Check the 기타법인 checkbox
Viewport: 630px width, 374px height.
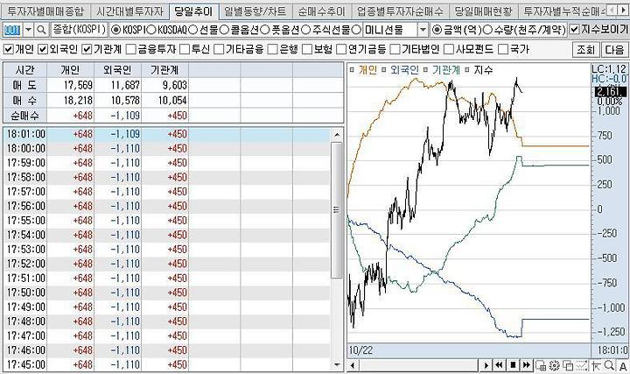(x=395, y=49)
